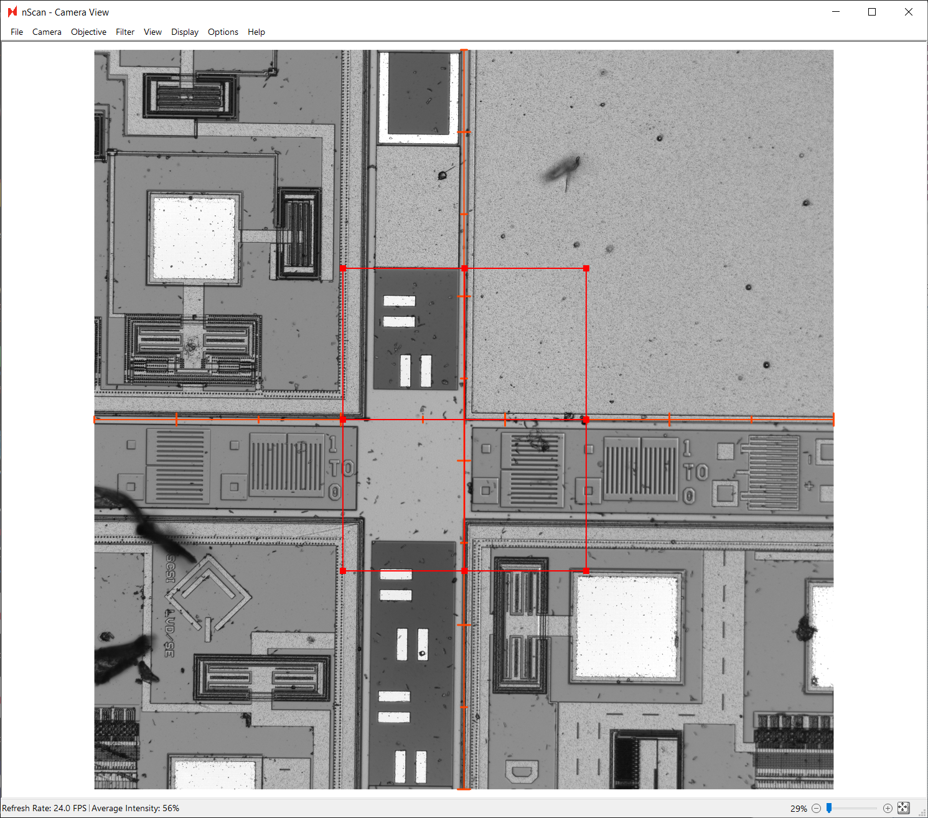The image size is (928, 818).
Task: Click the zoom slider handle
Action: [x=829, y=807]
